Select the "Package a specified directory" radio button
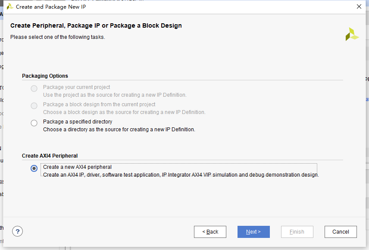The width and height of the screenshot is (369, 250). (x=34, y=123)
